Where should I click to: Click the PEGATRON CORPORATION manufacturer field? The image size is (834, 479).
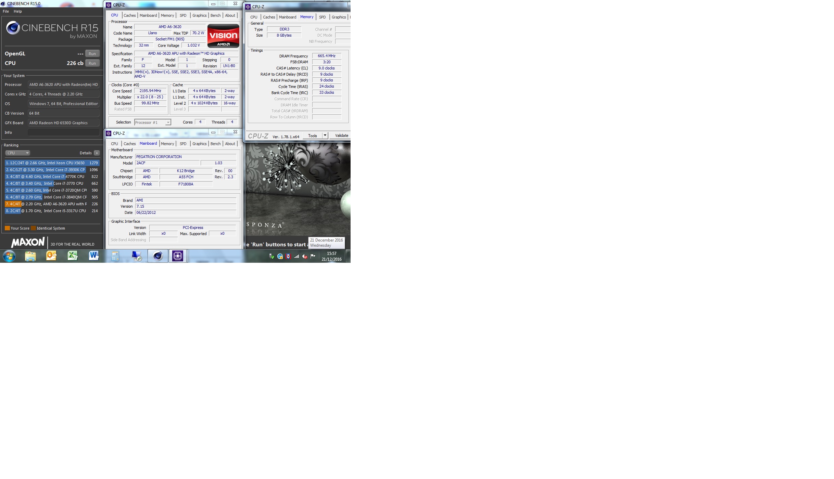coord(186,157)
